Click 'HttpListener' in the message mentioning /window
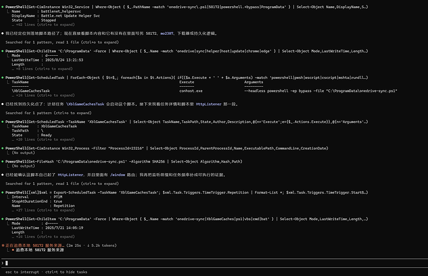The height and width of the screenshot is (276, 428). click(x=71, y=175)
